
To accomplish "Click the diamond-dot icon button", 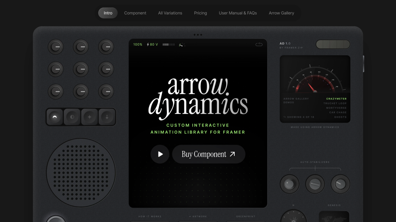I will (107, 117).
